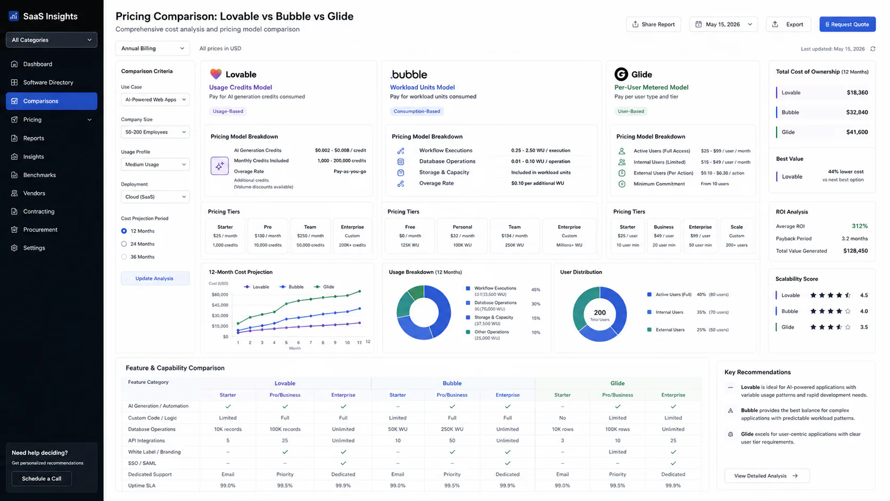Image resolution: width=890 pixels, height=501 pixels.
Task: Open the Company Size 50-200 Employees dropdown
Action: click(155, 132)
